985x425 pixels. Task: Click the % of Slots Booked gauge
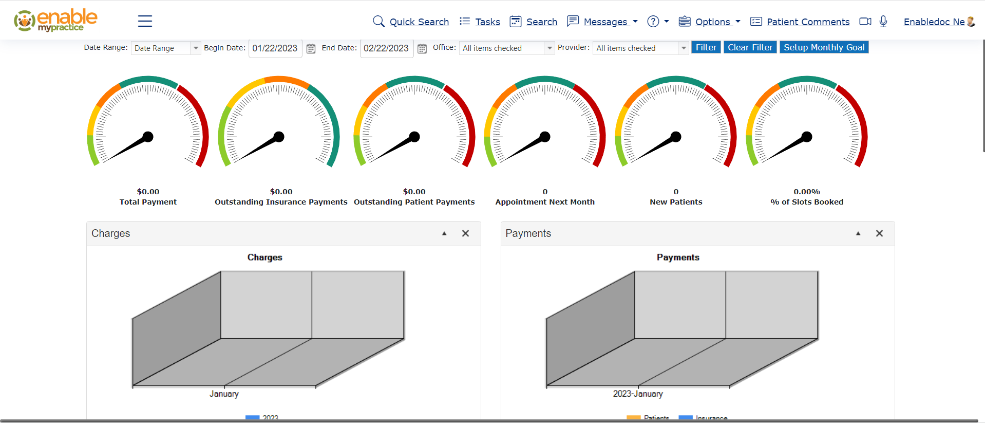coord(807,122)
